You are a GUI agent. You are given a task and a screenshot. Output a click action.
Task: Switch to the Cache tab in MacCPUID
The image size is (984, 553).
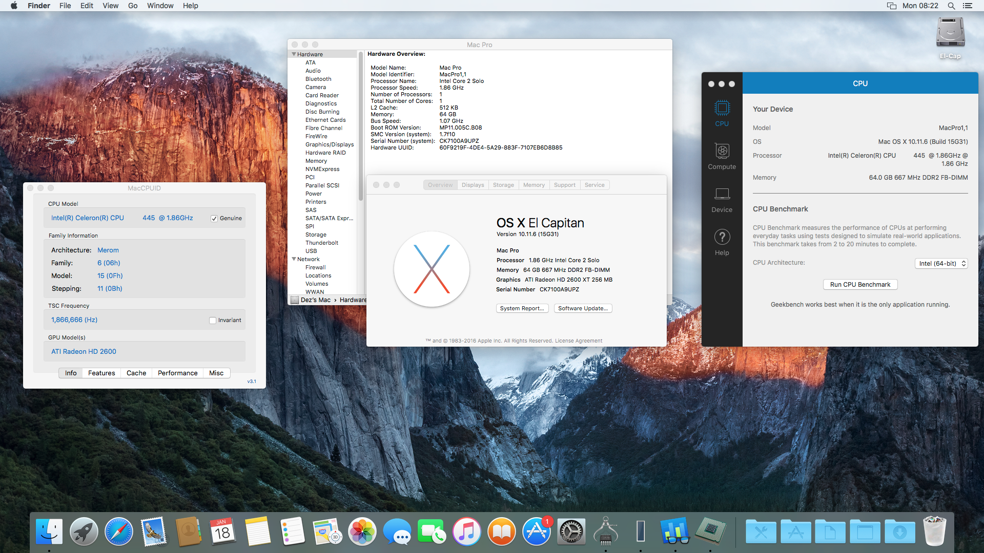(x=136, y=373)
